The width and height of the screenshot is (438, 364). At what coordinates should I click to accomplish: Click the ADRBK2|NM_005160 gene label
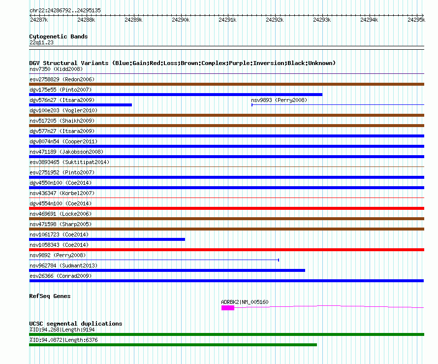[x=245, y=302]
